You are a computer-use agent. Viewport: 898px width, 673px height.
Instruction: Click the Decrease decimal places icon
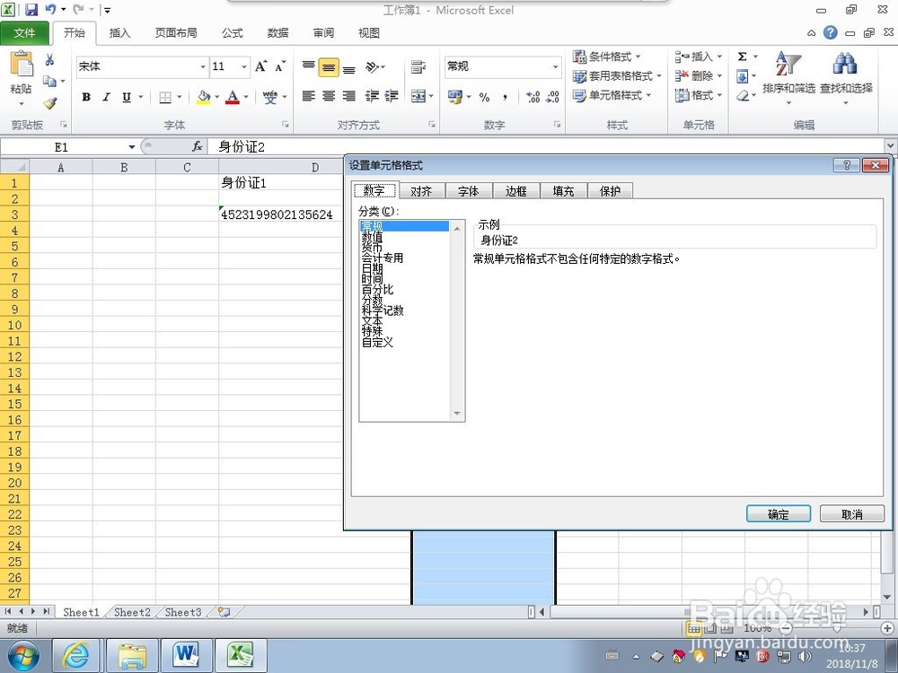[x=552, y=97]
